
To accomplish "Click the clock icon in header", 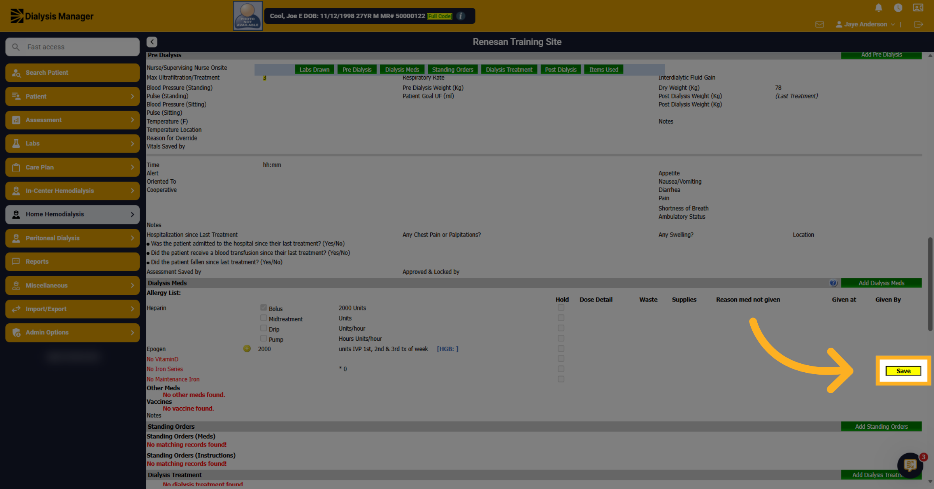I will click(898, 8).
